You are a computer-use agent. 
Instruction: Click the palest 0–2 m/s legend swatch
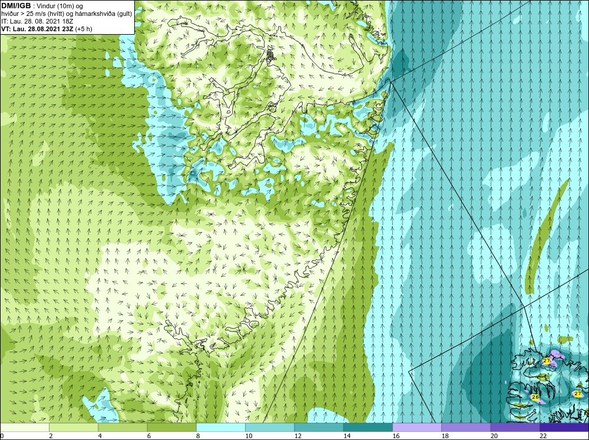(x=24, y=428)
